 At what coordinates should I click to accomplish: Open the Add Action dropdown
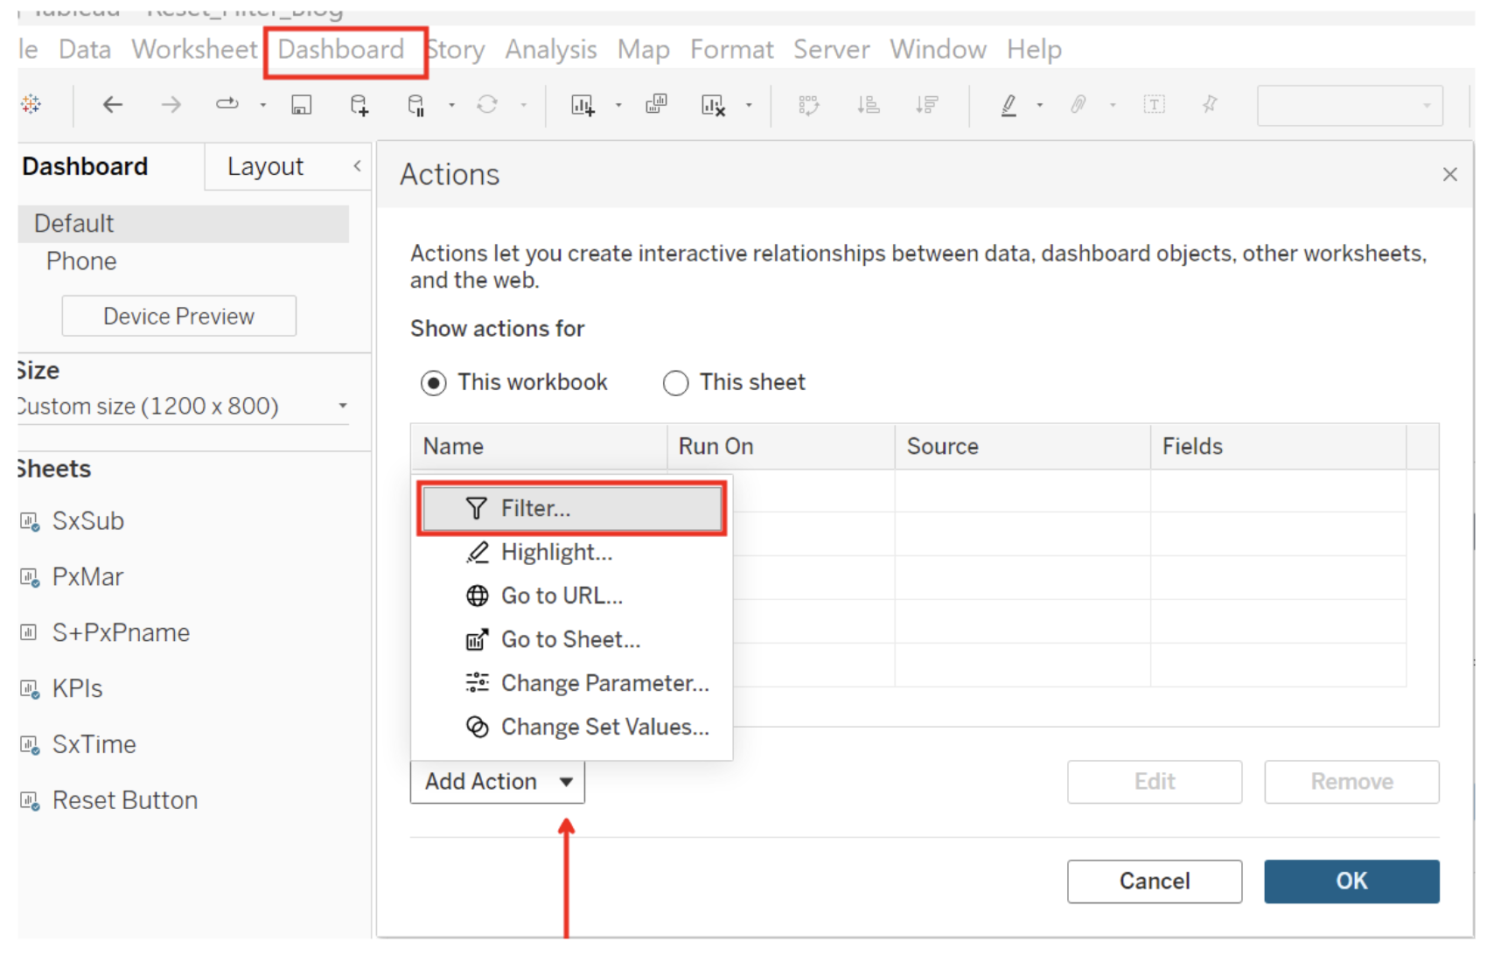pos(496,781)
